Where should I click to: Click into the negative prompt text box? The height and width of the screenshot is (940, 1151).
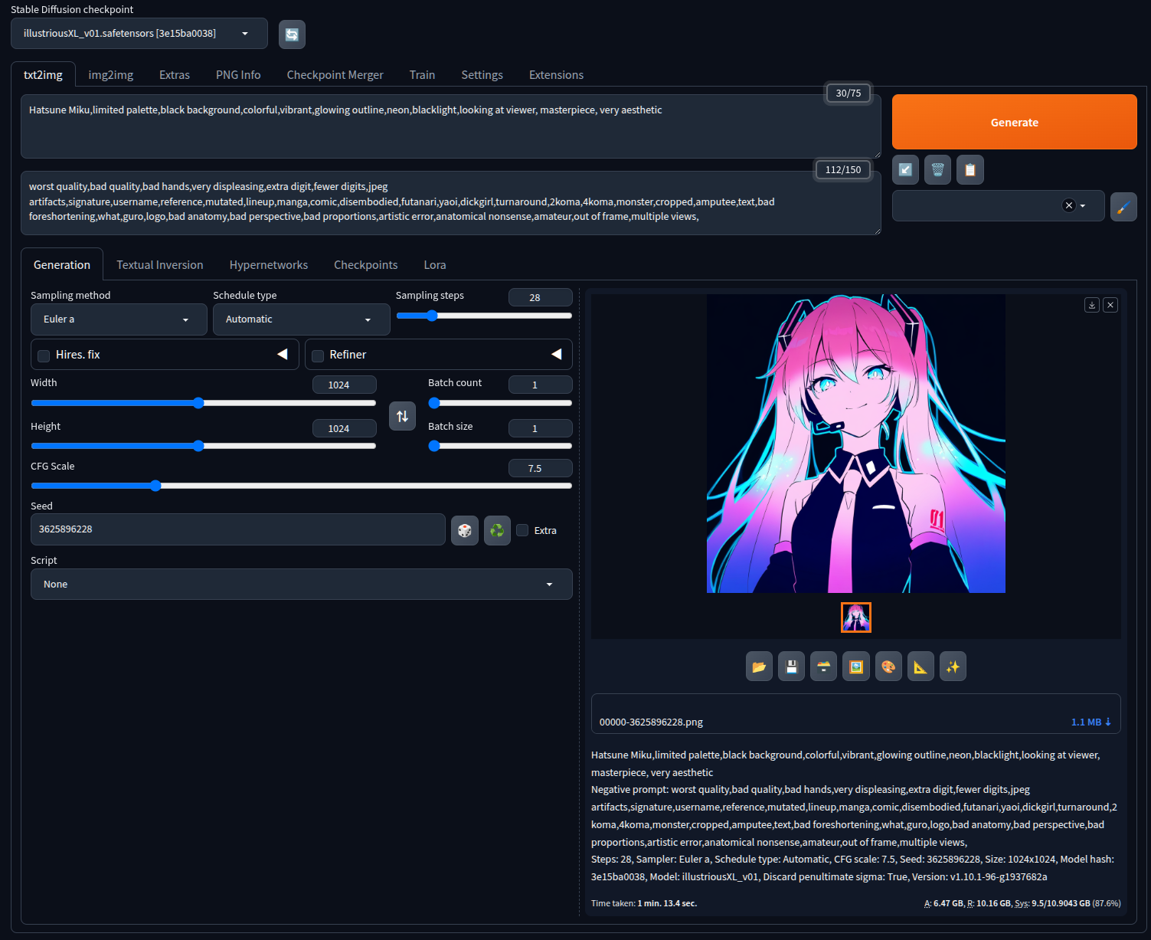(451, 203)
